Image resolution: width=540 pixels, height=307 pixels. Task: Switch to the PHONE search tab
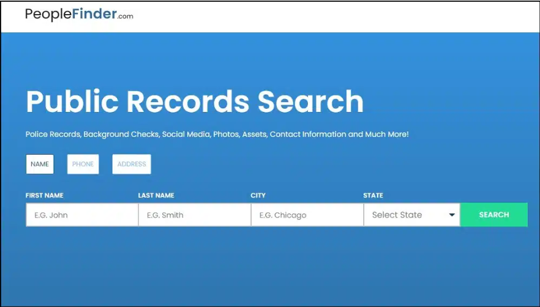point(83,164)
